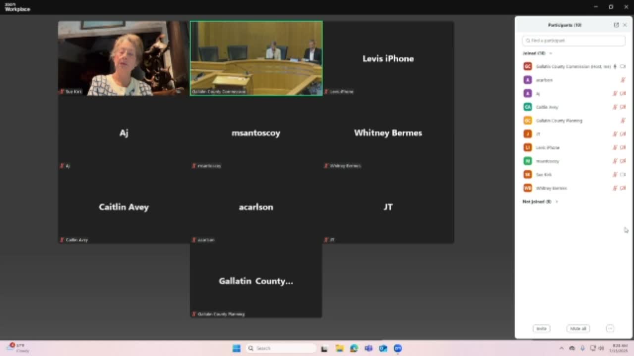Click the Find a participant search field
The width and height of the screenshot is (634, 356).
point(574,41)
